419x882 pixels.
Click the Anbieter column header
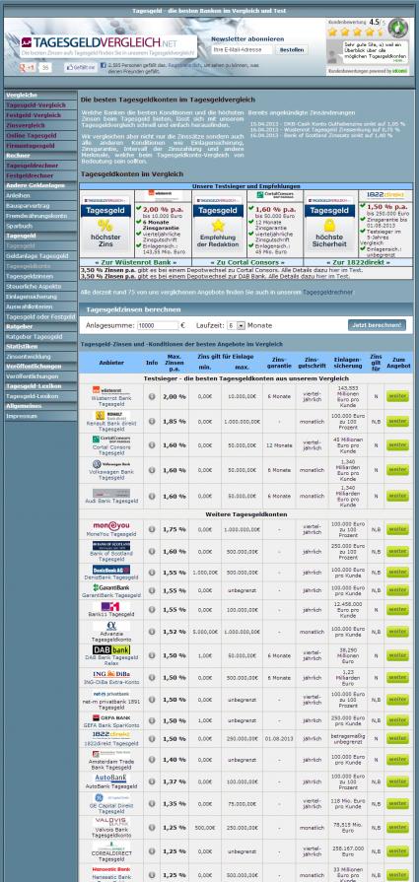tap(111, 364)
